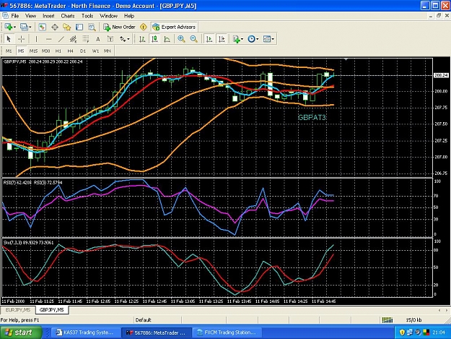Select the Equidistant Channel tool
The width and height of the screenshot is (451, 339).
74,39
